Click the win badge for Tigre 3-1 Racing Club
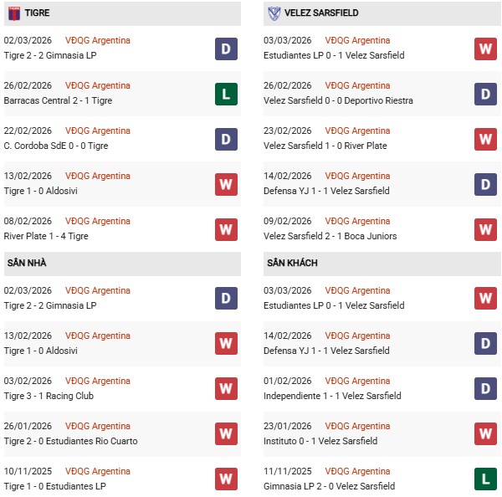The width and height of the screenshot is (502, 497). click(226, 389)
